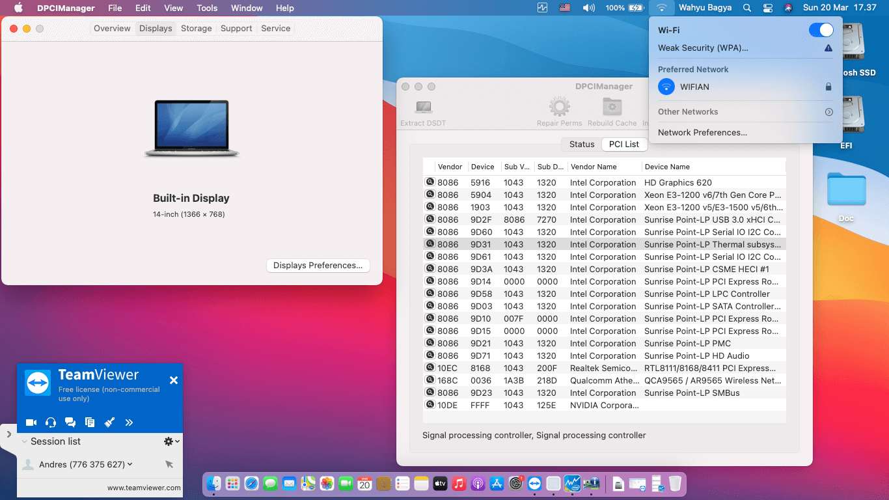Image resolution: width=889 pixels, height=500 pixels.
Task: Open System Preferences in the Dock
Action: click(x=516, y=483)
